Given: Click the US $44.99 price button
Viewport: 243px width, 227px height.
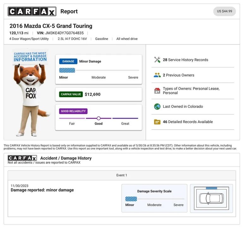Looking at the screenshot, I should click(224, 11).
